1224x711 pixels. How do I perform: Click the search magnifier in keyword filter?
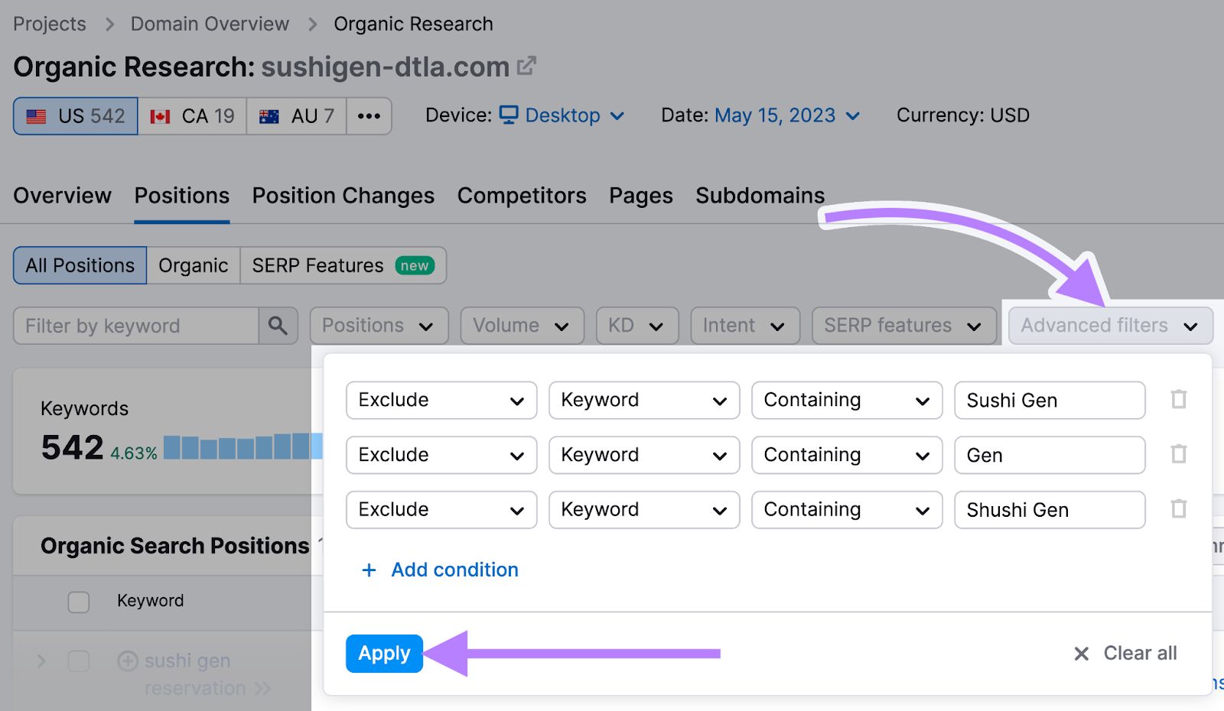point(278,326)
